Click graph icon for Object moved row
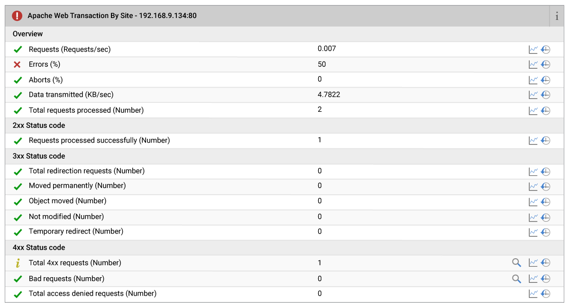 [x=533, y=202]
